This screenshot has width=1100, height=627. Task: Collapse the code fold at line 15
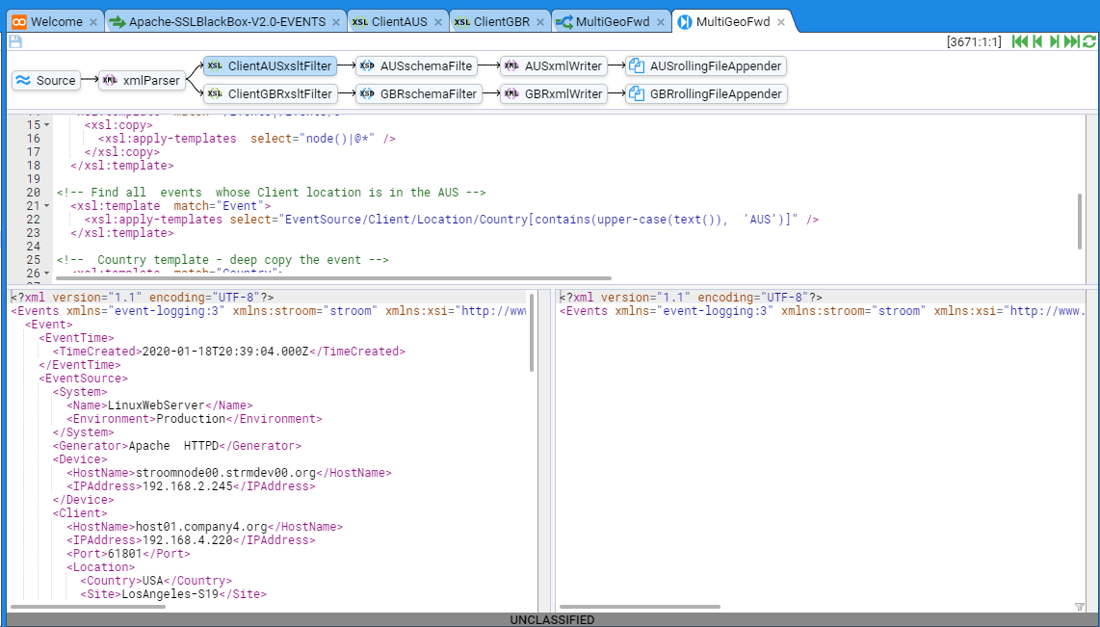click(48, 125)
